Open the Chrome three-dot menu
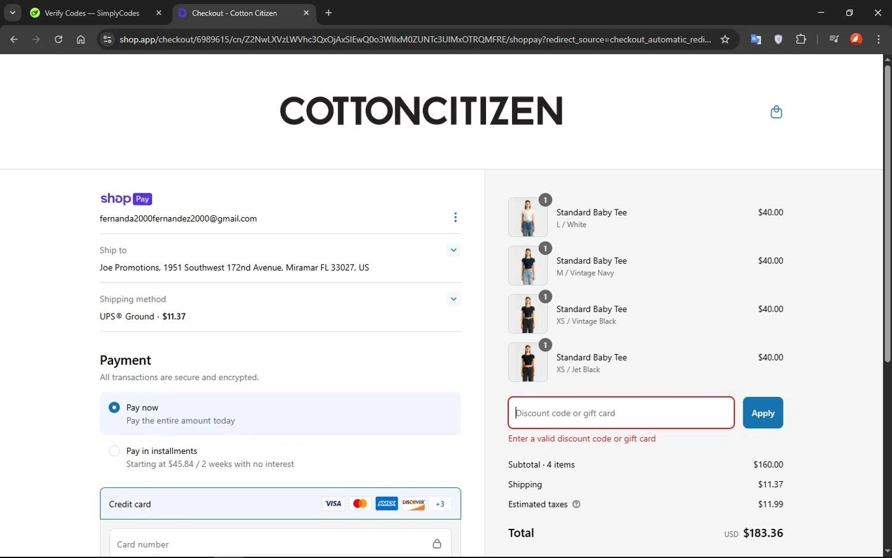Image resolution: width=892 pixels, height=558 pixels. pyautogui.click(x=879, y=39)
